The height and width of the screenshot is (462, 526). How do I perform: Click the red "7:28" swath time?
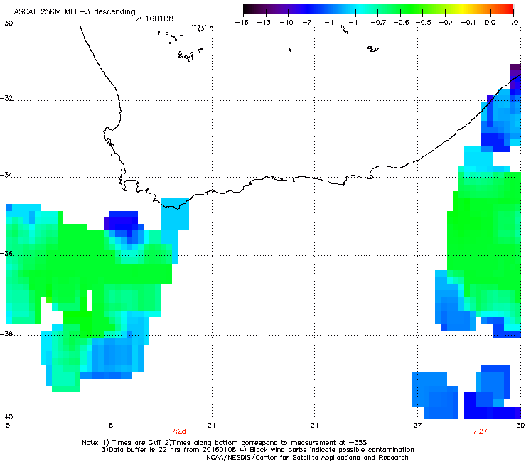coord(178,431)
